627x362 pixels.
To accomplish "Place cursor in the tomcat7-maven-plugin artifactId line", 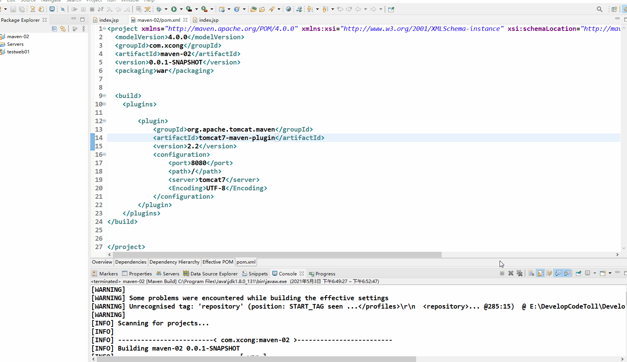I will (x=364, y=138).
